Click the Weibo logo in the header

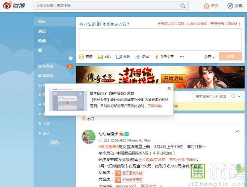(x=14, y=5)
